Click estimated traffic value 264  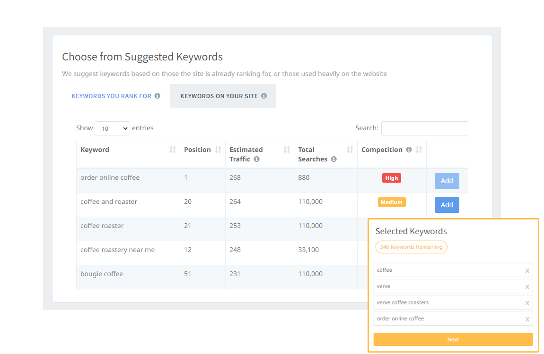click(x=235, y=202)
